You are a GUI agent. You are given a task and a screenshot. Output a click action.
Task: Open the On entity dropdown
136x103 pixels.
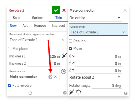coord(95,18)
